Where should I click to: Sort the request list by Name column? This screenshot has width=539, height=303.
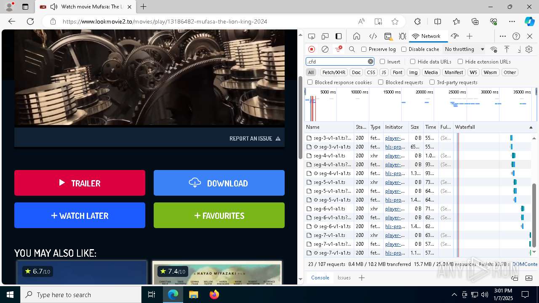click(x=329, y=127)
